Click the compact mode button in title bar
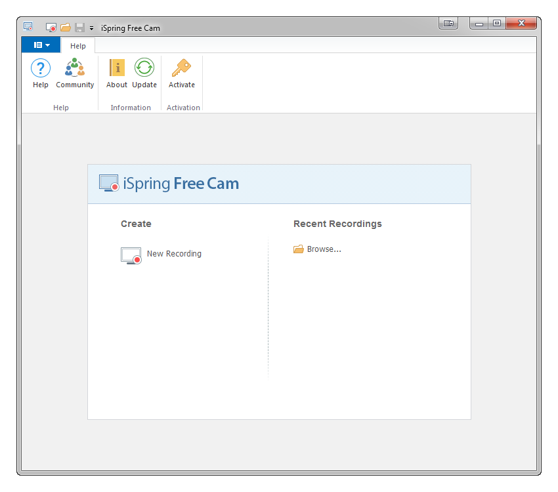The height and width of the screenshot is (492, 558). tap(448, 24)
